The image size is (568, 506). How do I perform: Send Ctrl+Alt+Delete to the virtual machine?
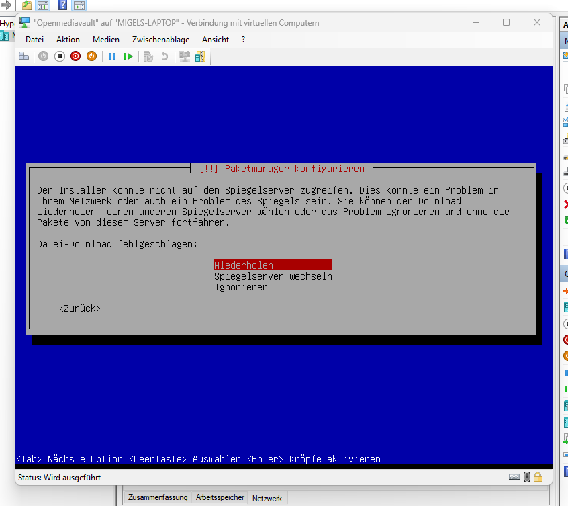click(x=23, y=56)
